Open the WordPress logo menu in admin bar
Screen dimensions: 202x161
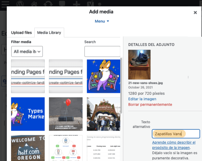click(x=20, y=4)
